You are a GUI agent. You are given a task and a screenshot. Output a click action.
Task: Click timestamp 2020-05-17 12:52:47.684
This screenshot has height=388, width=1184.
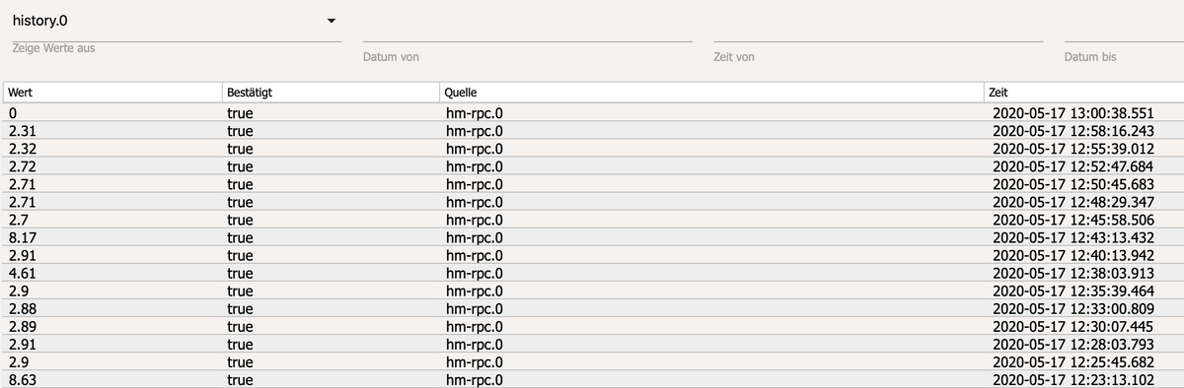point(1073,166)
